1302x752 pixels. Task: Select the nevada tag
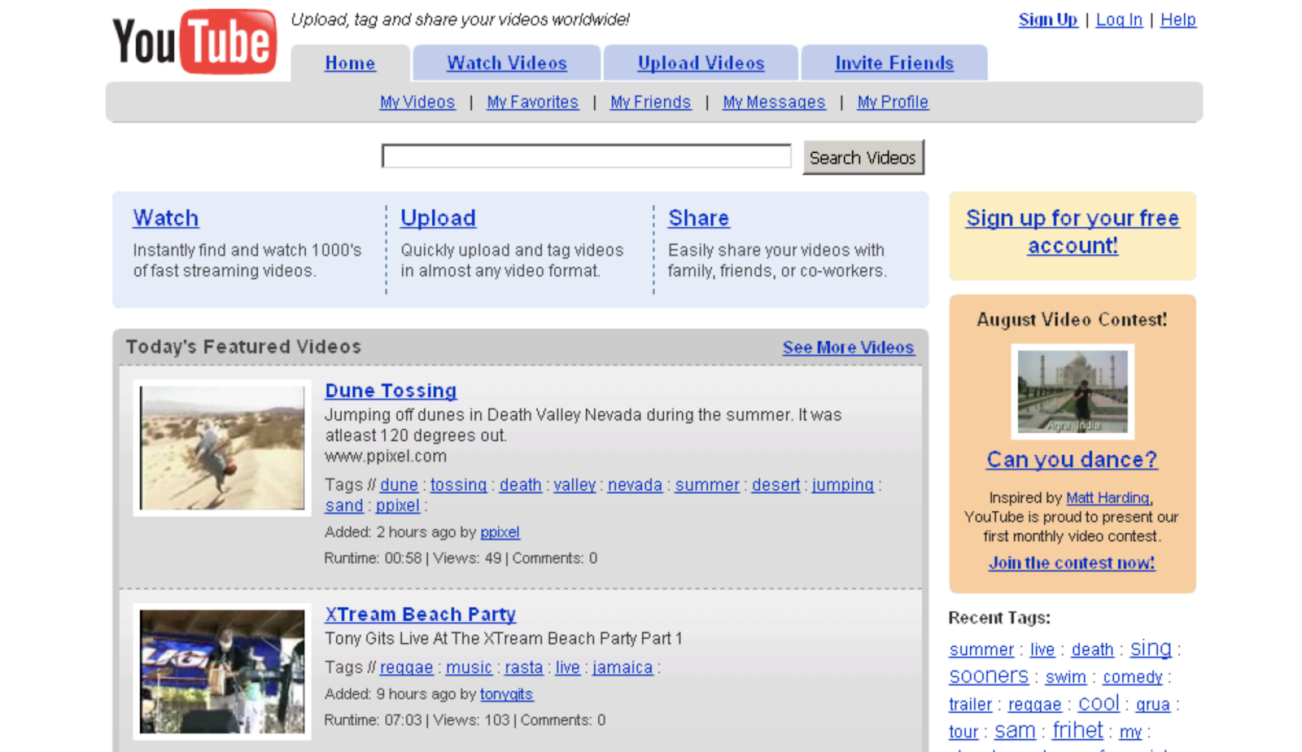click(635, 485)
